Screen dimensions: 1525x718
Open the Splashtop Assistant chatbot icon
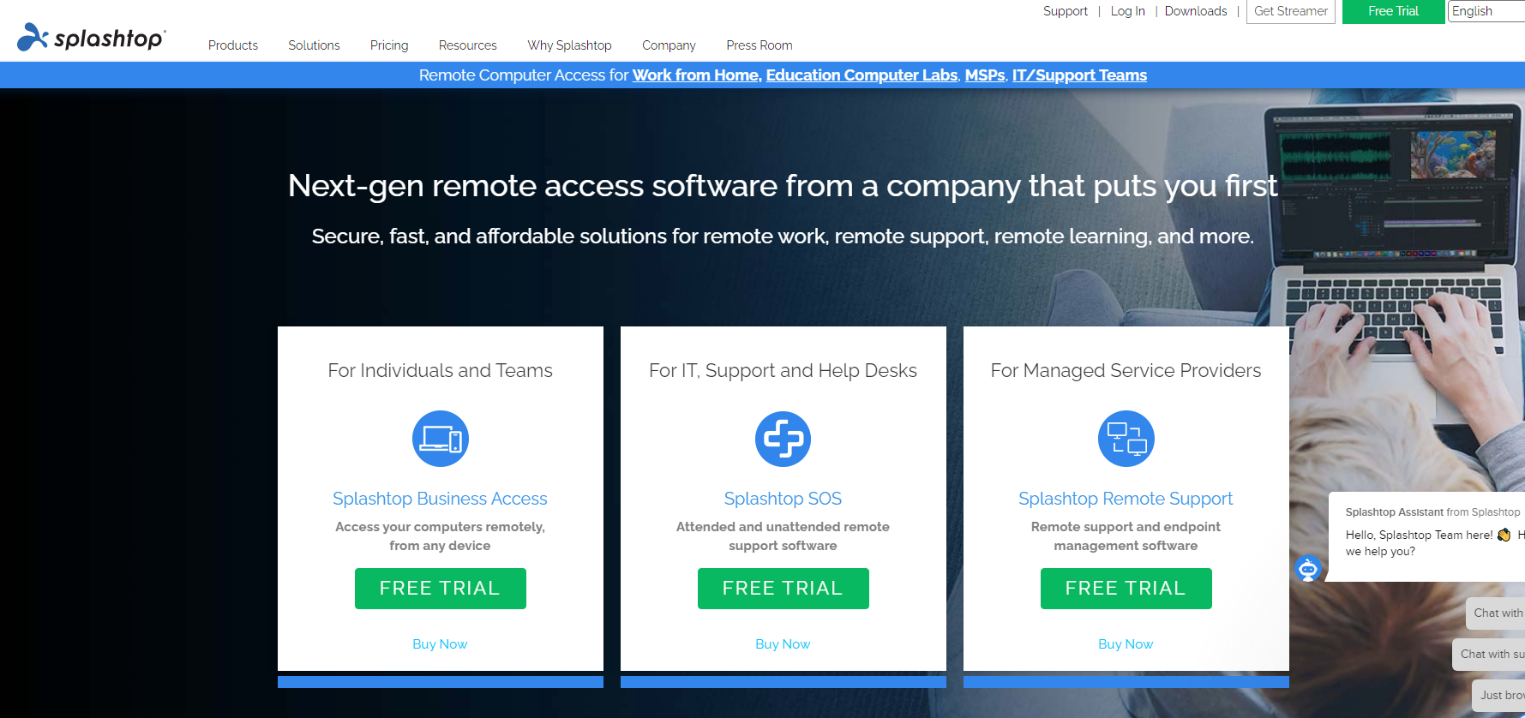click(x=1308, y=568)
